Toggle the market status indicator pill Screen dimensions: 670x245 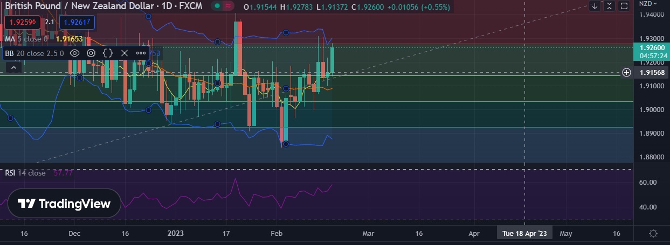223,6
